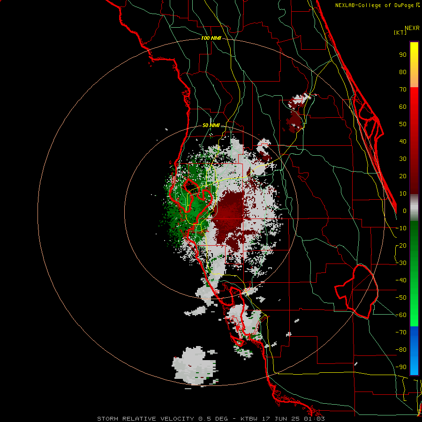Click the 100 NMI range ring label

[x=211, y=38]
